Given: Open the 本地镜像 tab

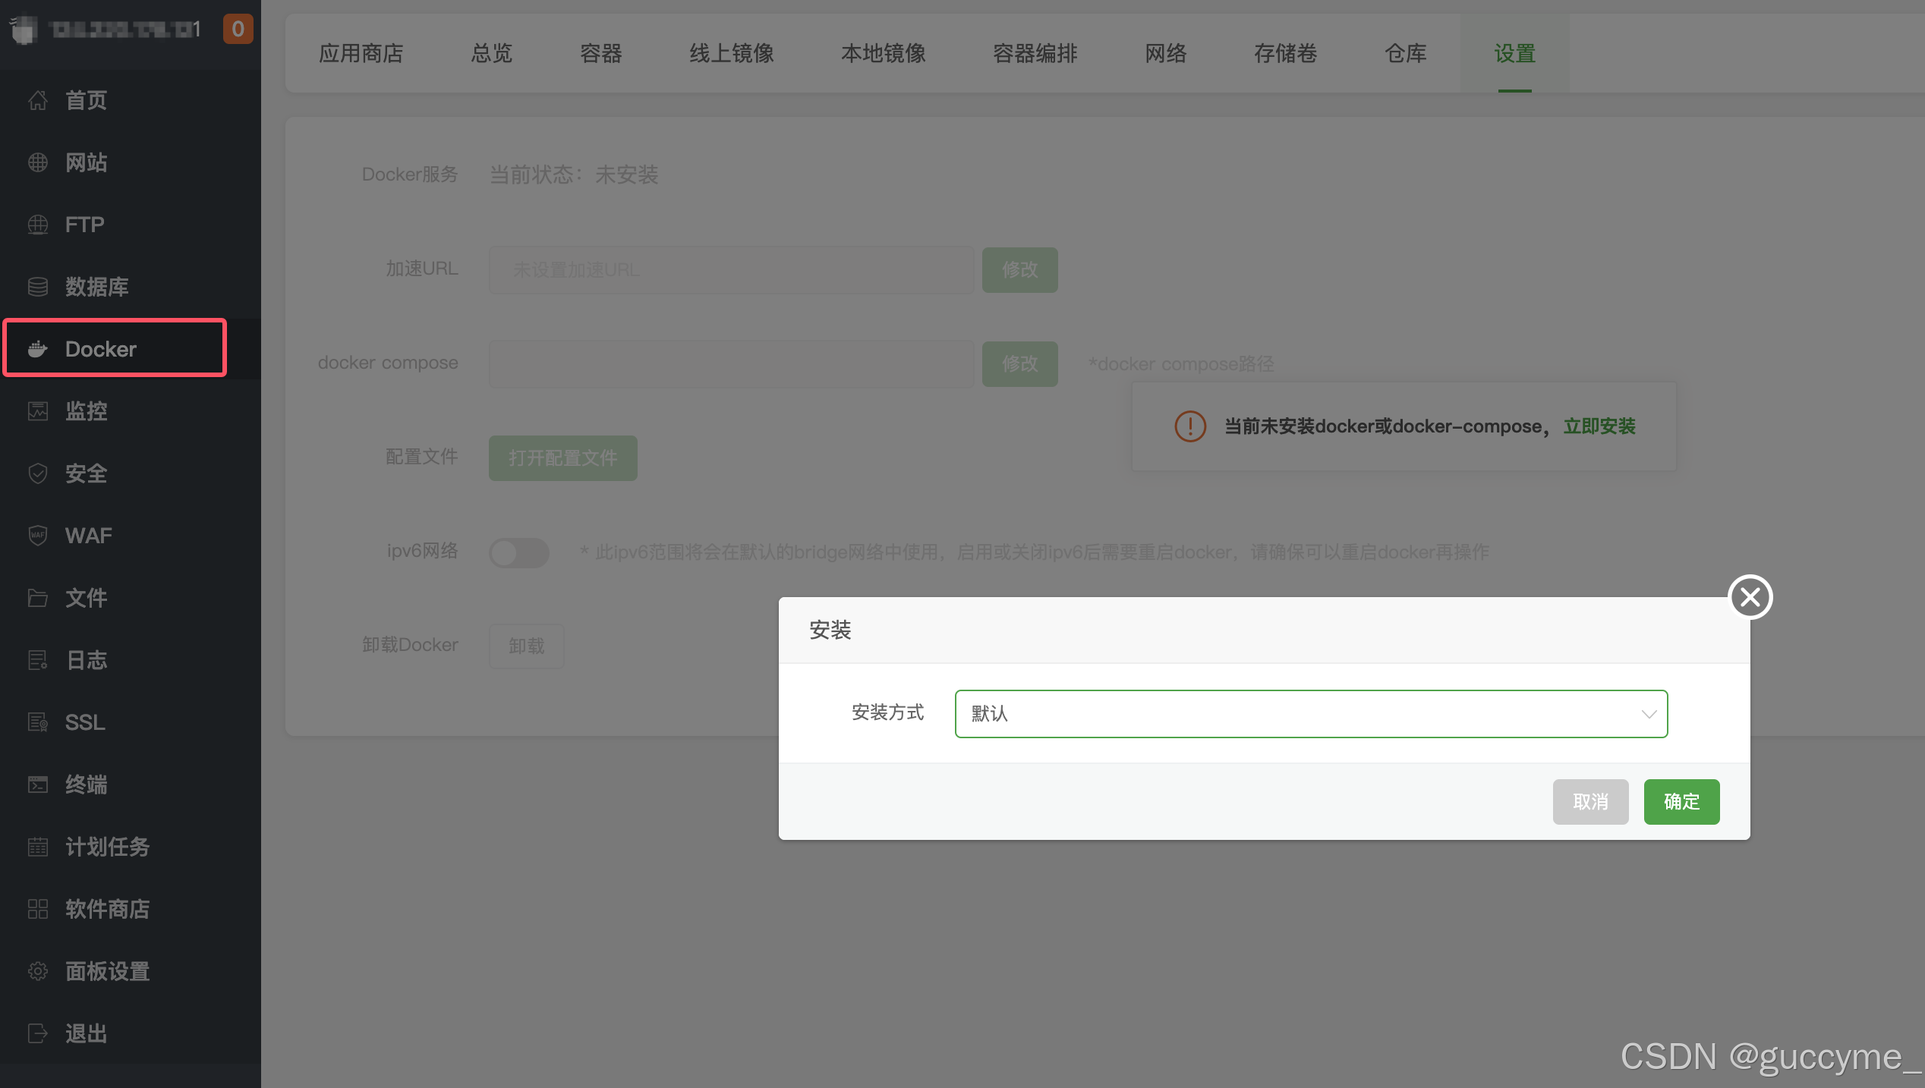Looking at the screenshot, I should pyautogui.click(x=883, y=53).
